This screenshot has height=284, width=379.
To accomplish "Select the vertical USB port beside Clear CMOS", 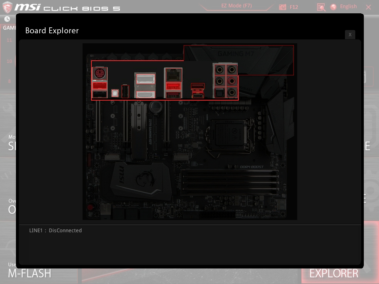I will tap(125, 91).
